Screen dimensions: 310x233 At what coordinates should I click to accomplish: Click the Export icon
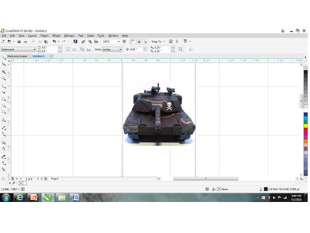point(90,41)
